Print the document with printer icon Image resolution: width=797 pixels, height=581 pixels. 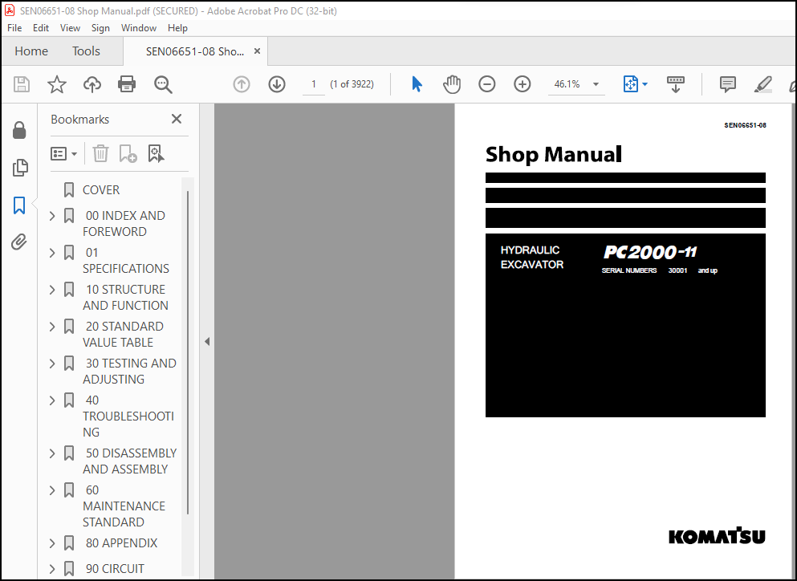[x=127, y=84]
